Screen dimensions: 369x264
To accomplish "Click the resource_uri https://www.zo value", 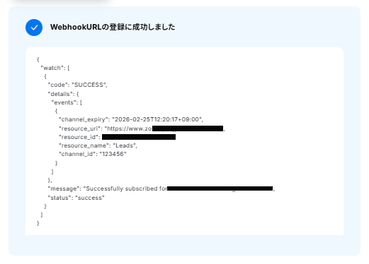I will coord(164,128).
